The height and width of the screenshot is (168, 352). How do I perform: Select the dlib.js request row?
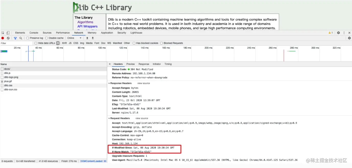[53, 73]
